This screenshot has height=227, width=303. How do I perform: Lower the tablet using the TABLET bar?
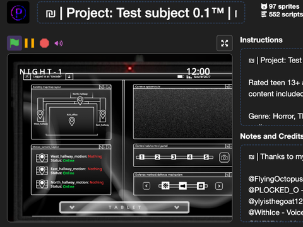(x=124, y=207)
